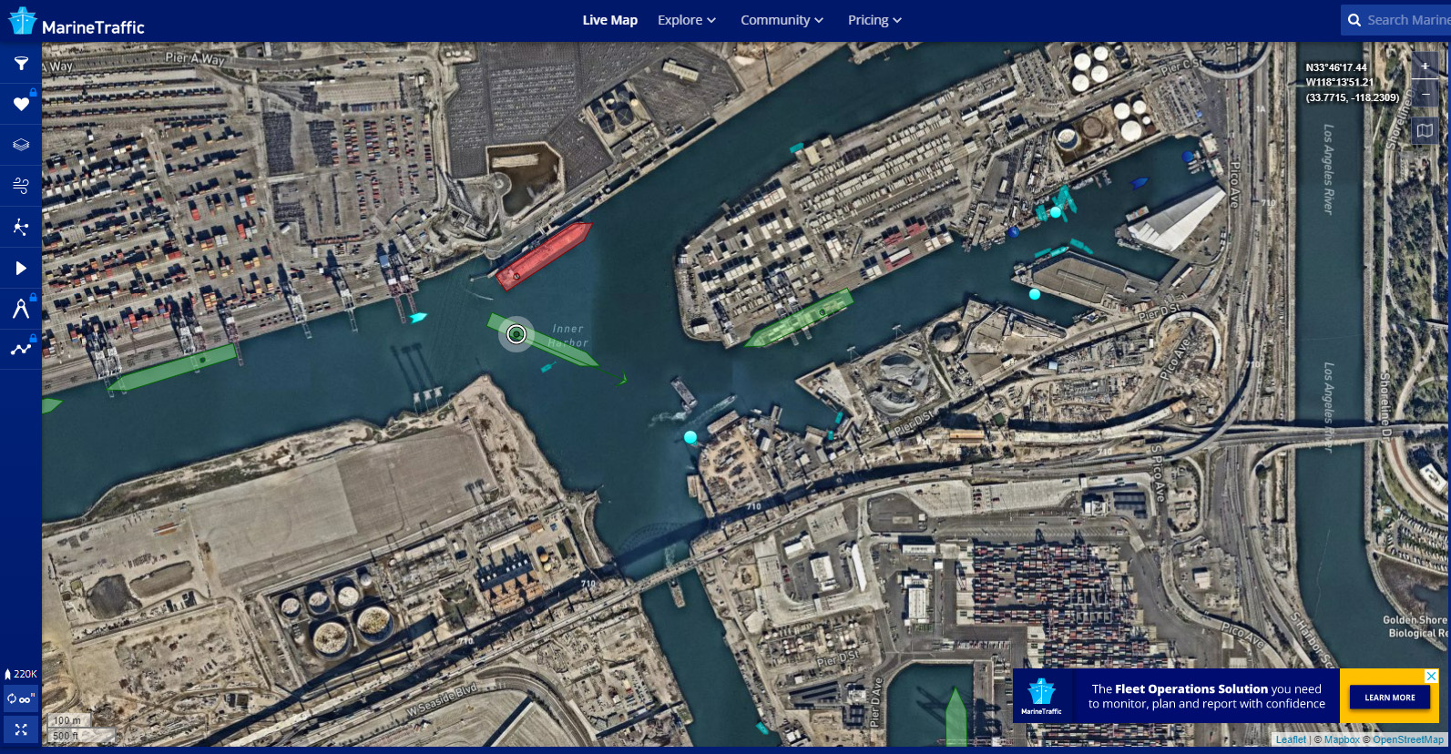1451x754 pixels.
Task: Open the route analytics graph icon
Action: tap(21, 349)
